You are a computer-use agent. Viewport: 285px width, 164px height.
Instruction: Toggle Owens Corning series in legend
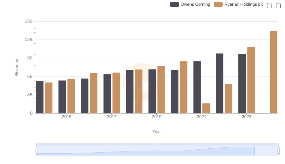(x=190, y=4)
